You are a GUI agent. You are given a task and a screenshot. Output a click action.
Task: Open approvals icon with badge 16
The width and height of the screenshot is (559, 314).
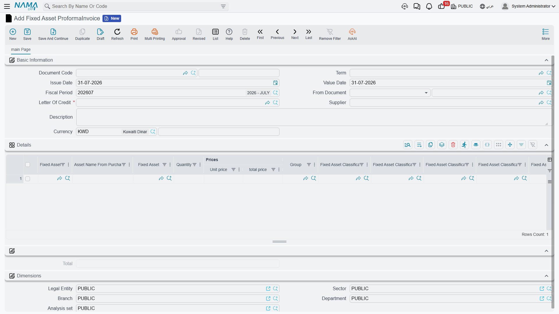442,6
